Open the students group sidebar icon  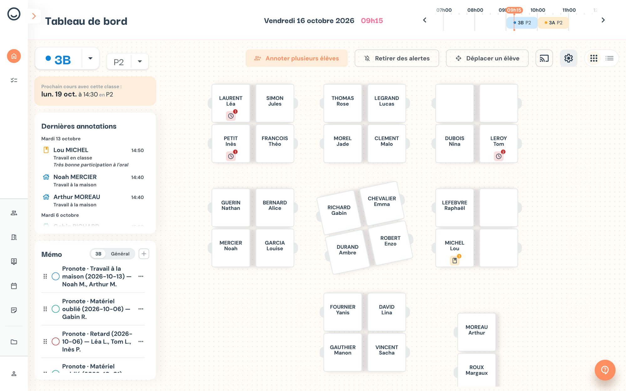[x=14, y=213]
